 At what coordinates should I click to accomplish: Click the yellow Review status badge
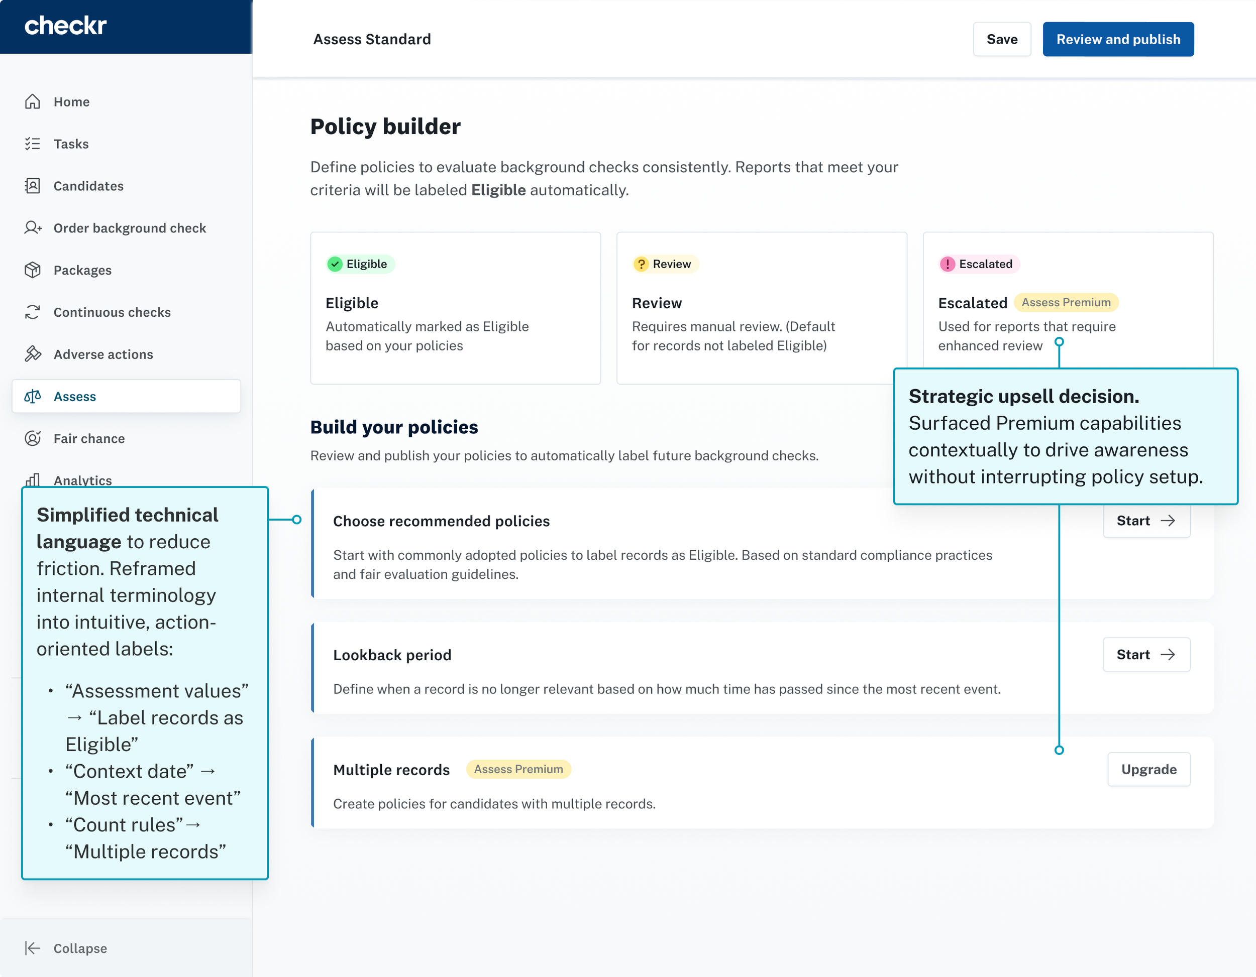tap(665, 264)
